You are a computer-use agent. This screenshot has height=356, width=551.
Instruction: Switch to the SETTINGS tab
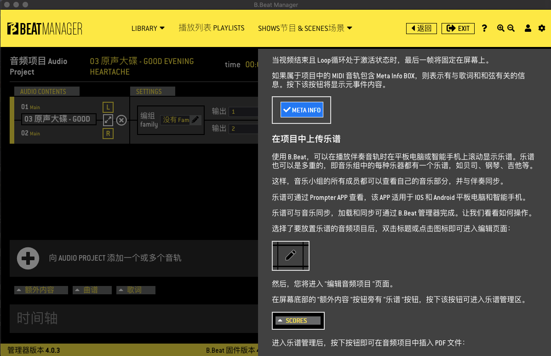click(x=153, y=92)
